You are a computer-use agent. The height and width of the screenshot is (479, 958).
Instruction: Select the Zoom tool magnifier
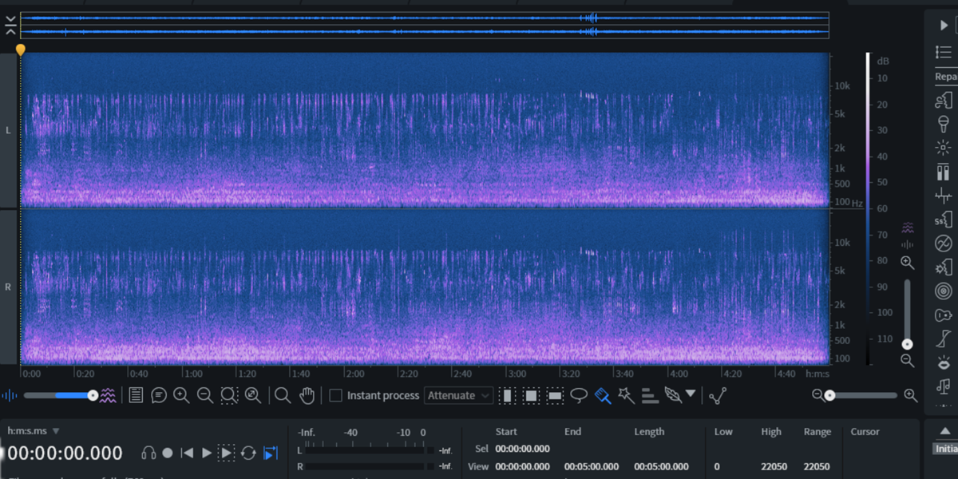tap(283, 395)
